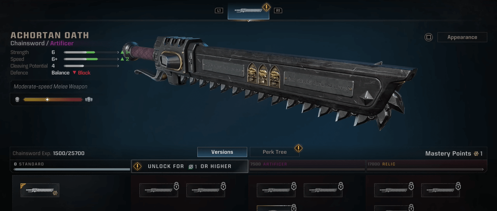Image resolution: width=497 pixels, height=211 pixels.
Task: Select the second locked Relic chainsword version
Action: tap(441, 190)
